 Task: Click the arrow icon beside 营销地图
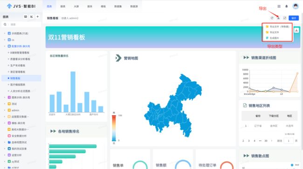(118, 58)
